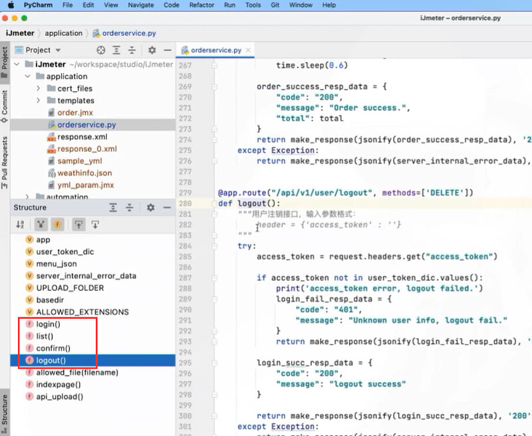Screen dimensions: 532x436
Task: Open the Commit side tool window
Action: point(5,107)
